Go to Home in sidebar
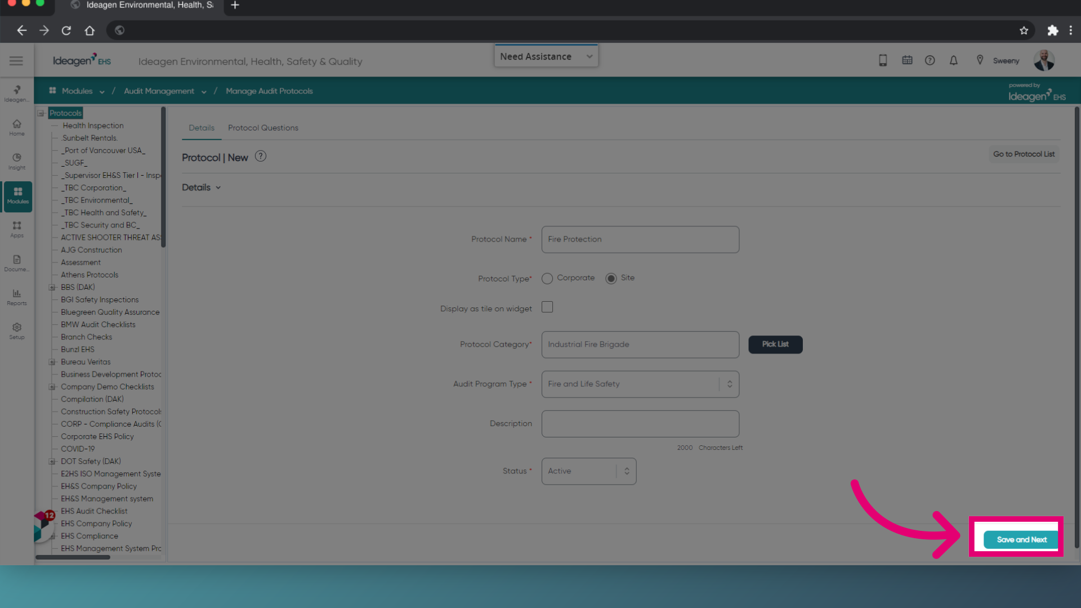Viewport: 1081px width, 608px height. (17, 128)
